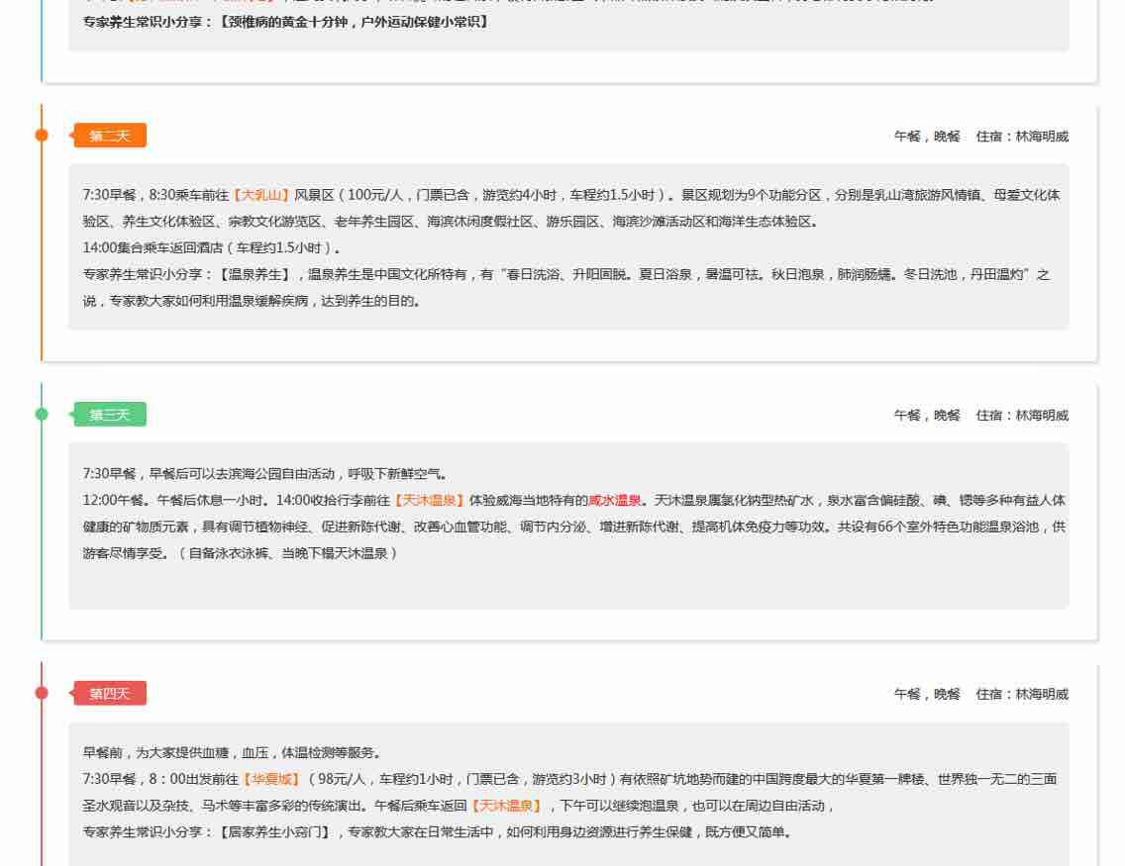Click 住宿：林海明威 in the 第三天 header
The image size is (1125, 866).
point(1022,416)
